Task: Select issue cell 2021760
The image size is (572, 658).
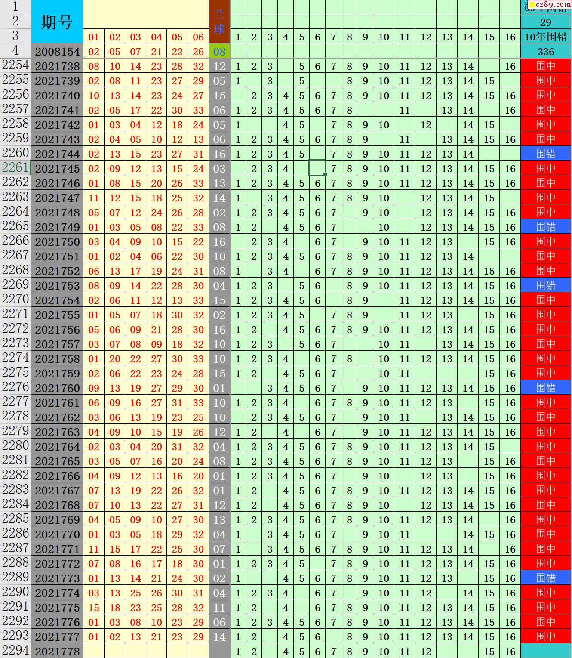Action: point(57,388)
